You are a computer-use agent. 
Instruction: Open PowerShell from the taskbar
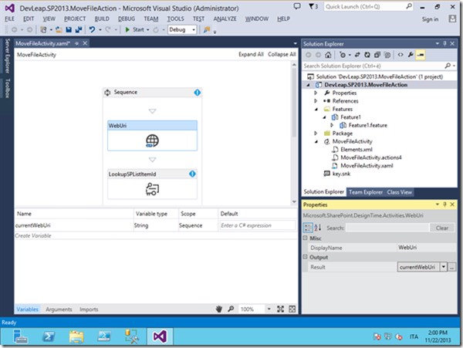click(49, 336)
